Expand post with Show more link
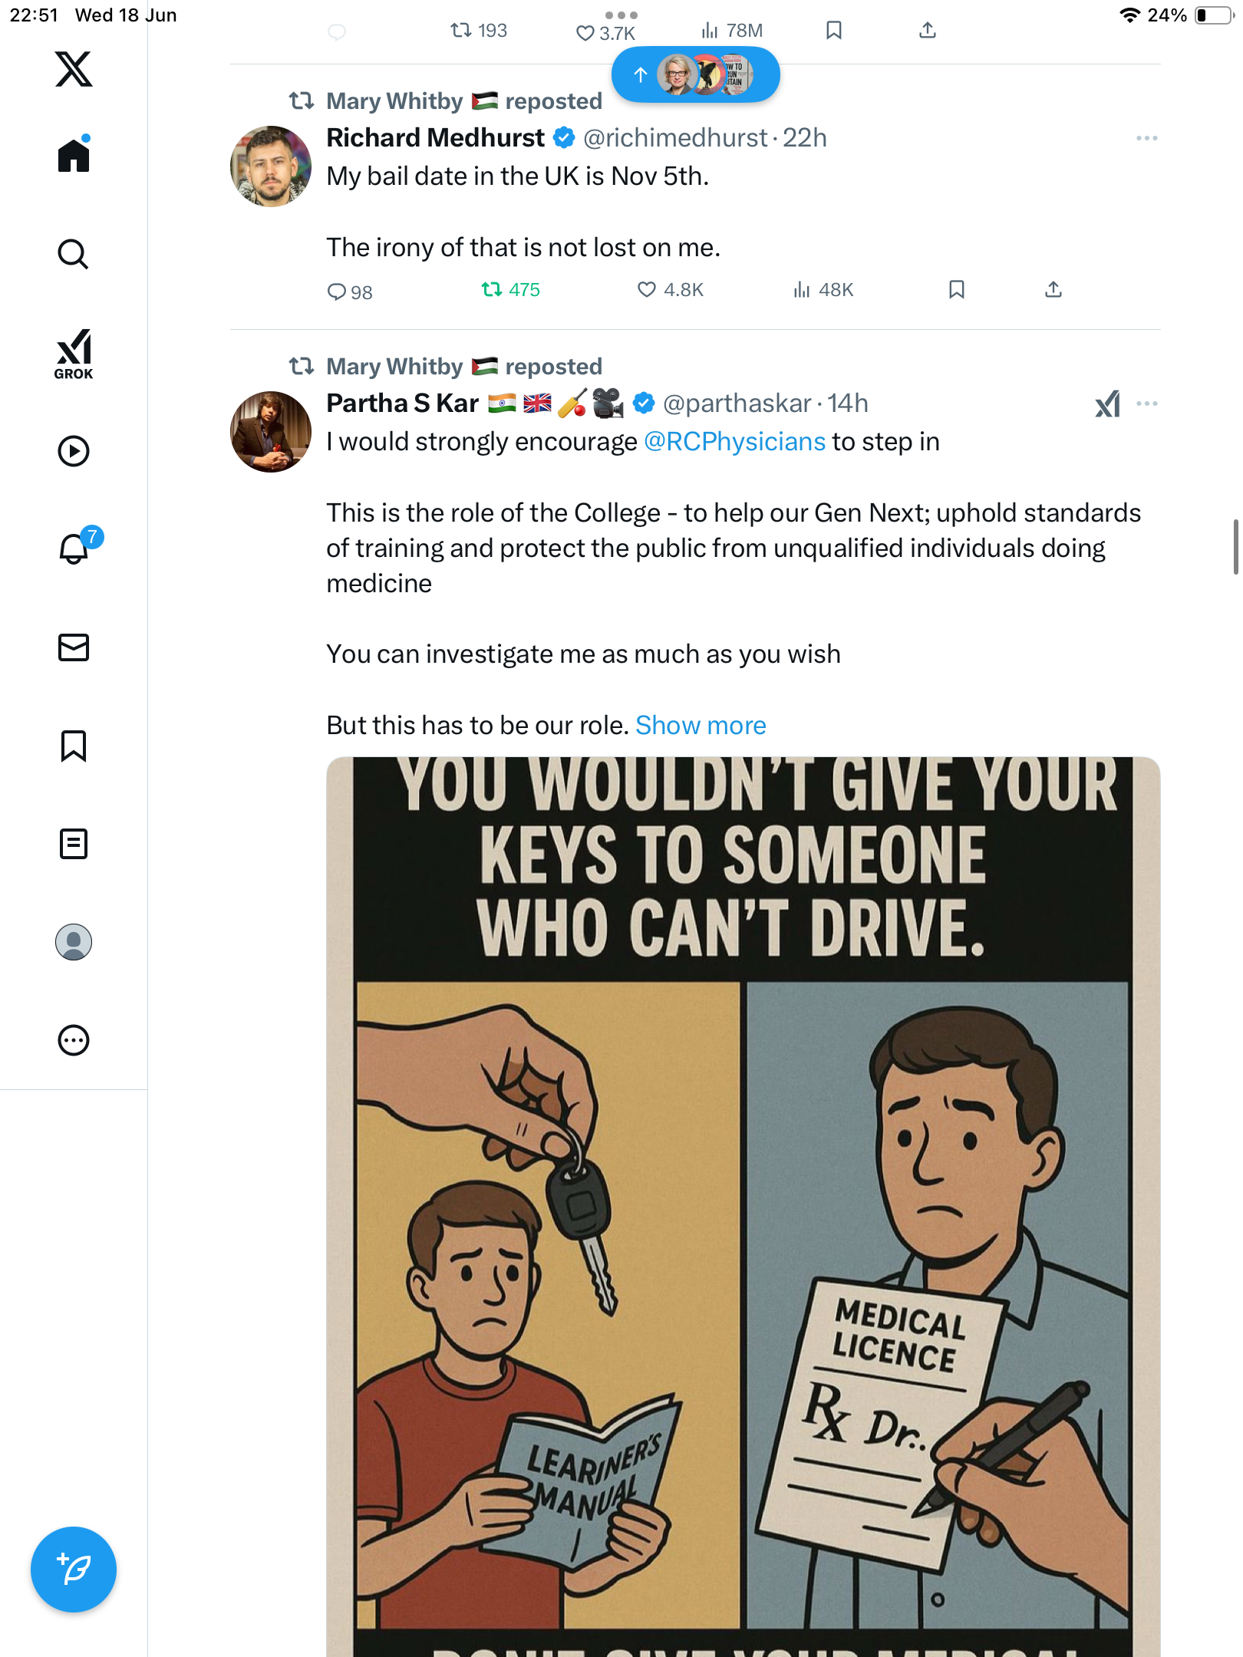This screenshot has width=1243, height=1657. click(701, 726)
